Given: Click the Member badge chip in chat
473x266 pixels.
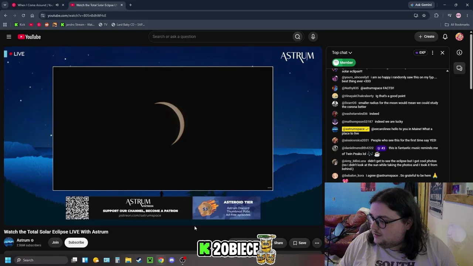Looking at the screenshot, I should 343,62.
